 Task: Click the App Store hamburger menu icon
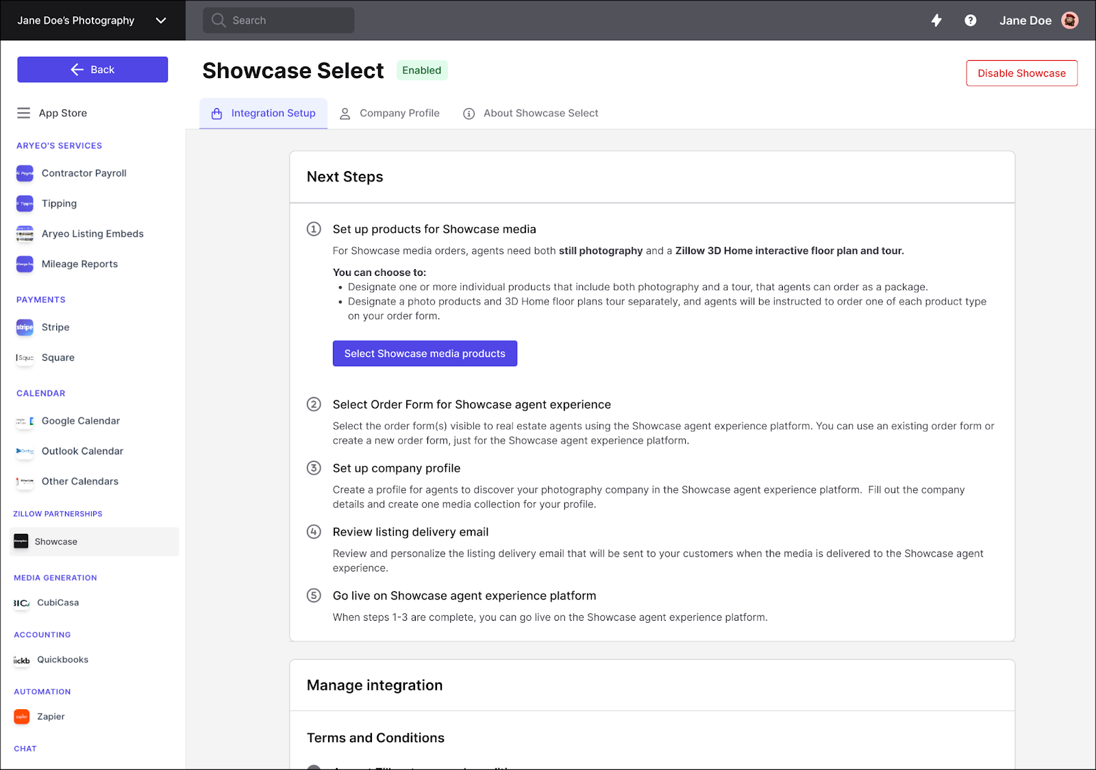(x=24, y=113)
